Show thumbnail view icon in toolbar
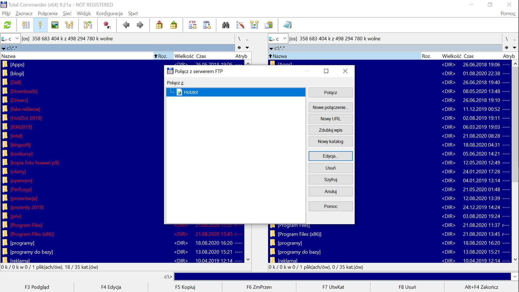This screenshot has height=292, width=519. [55, 25]
